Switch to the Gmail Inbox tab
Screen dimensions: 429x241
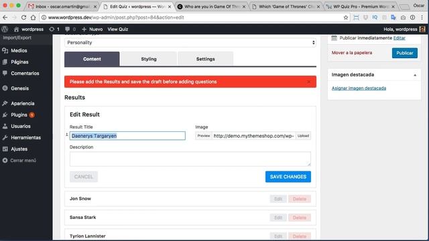62,6
